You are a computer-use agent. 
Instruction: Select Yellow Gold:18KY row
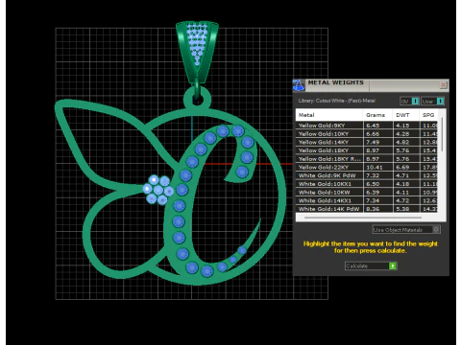click(366, 150)
